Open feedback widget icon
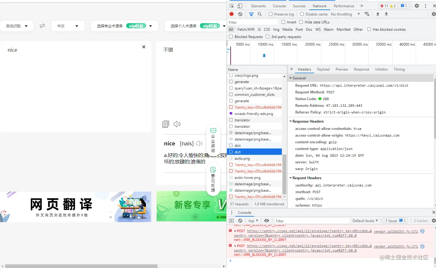Screen dimensions: 436x268 pos(213,179)
